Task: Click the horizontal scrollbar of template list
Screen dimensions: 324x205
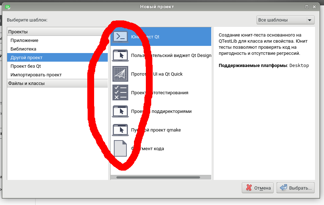Action: [x=158, y=177]
